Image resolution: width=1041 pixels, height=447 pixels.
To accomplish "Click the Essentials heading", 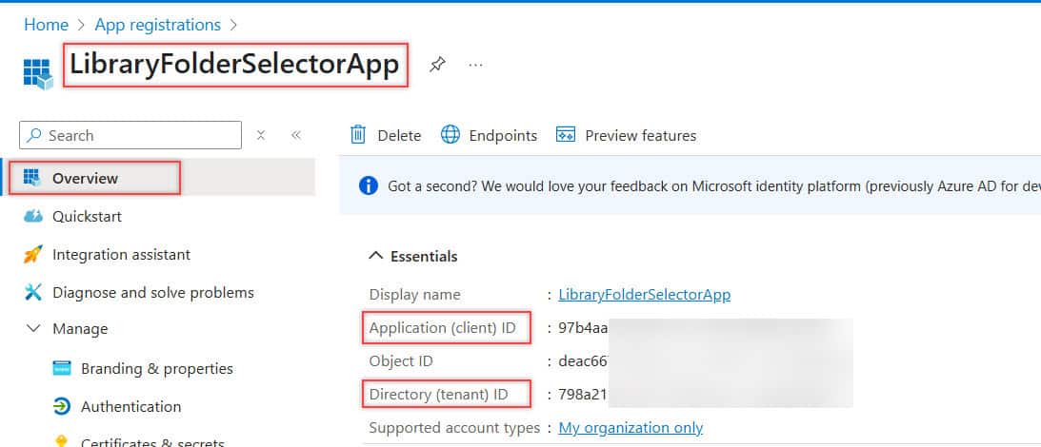I will click(424, 256).
